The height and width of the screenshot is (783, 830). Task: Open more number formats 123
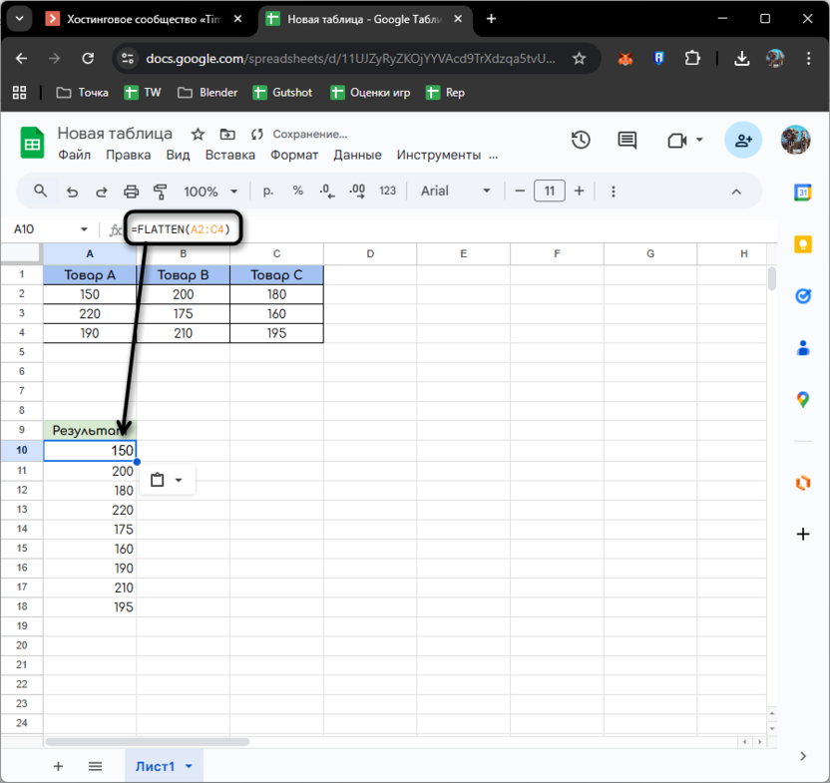point(387,192)
